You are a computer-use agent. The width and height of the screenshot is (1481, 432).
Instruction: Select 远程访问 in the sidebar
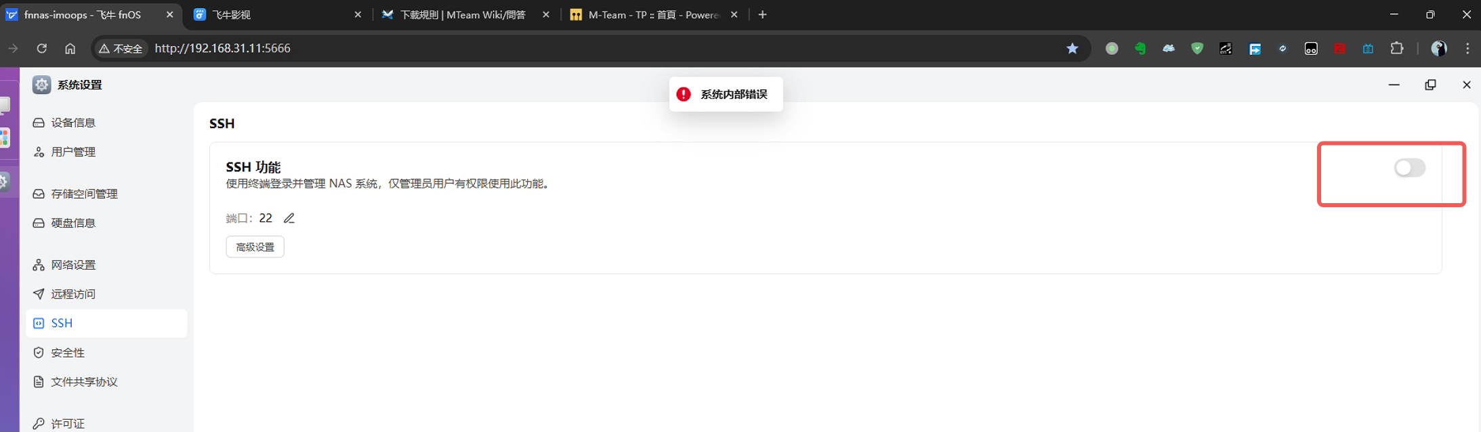point(73,294)
